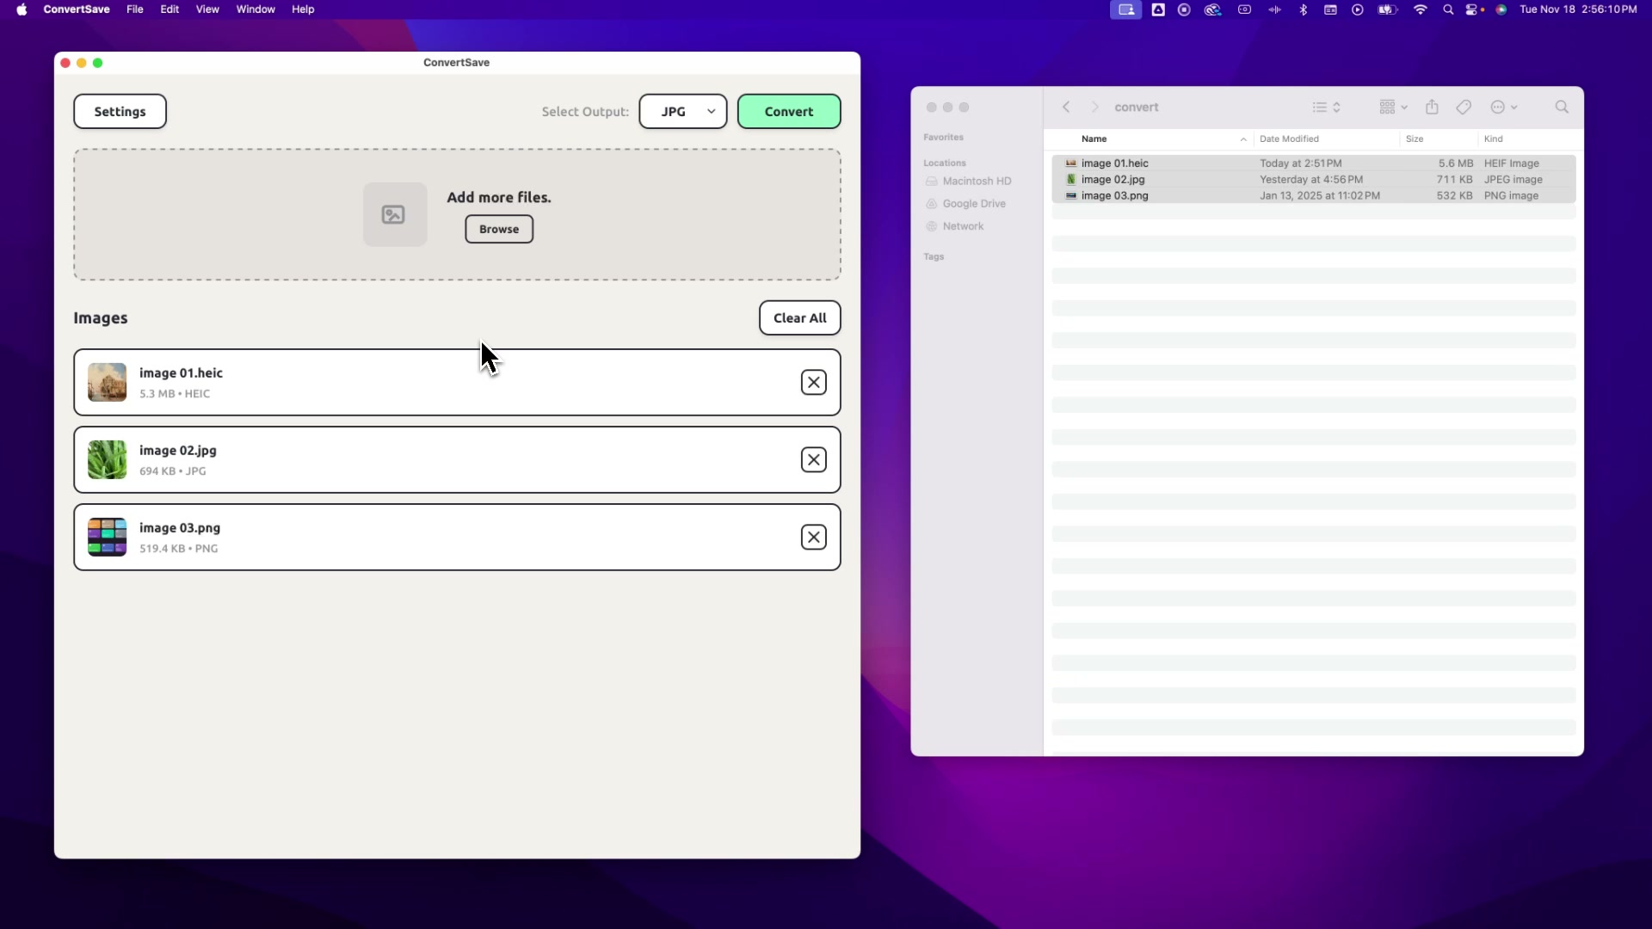Open Google Drive in Finder sidebar
The height and width of the screenshot is (929, 1652).
click(x=965, y=204)
